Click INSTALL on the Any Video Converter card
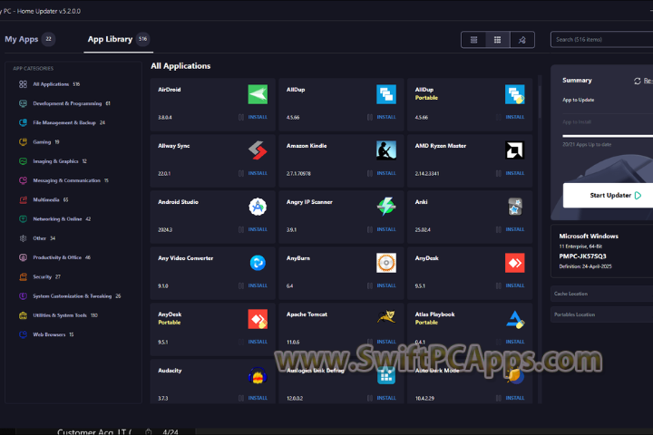Screen dimensions: 653x435 coord(258,286)
